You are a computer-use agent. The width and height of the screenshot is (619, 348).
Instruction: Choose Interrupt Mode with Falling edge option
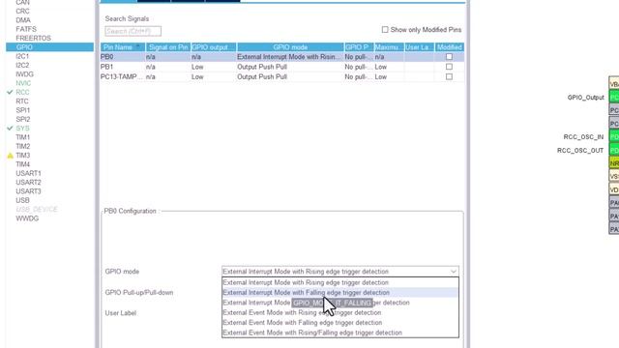click(x=339, y=292)
